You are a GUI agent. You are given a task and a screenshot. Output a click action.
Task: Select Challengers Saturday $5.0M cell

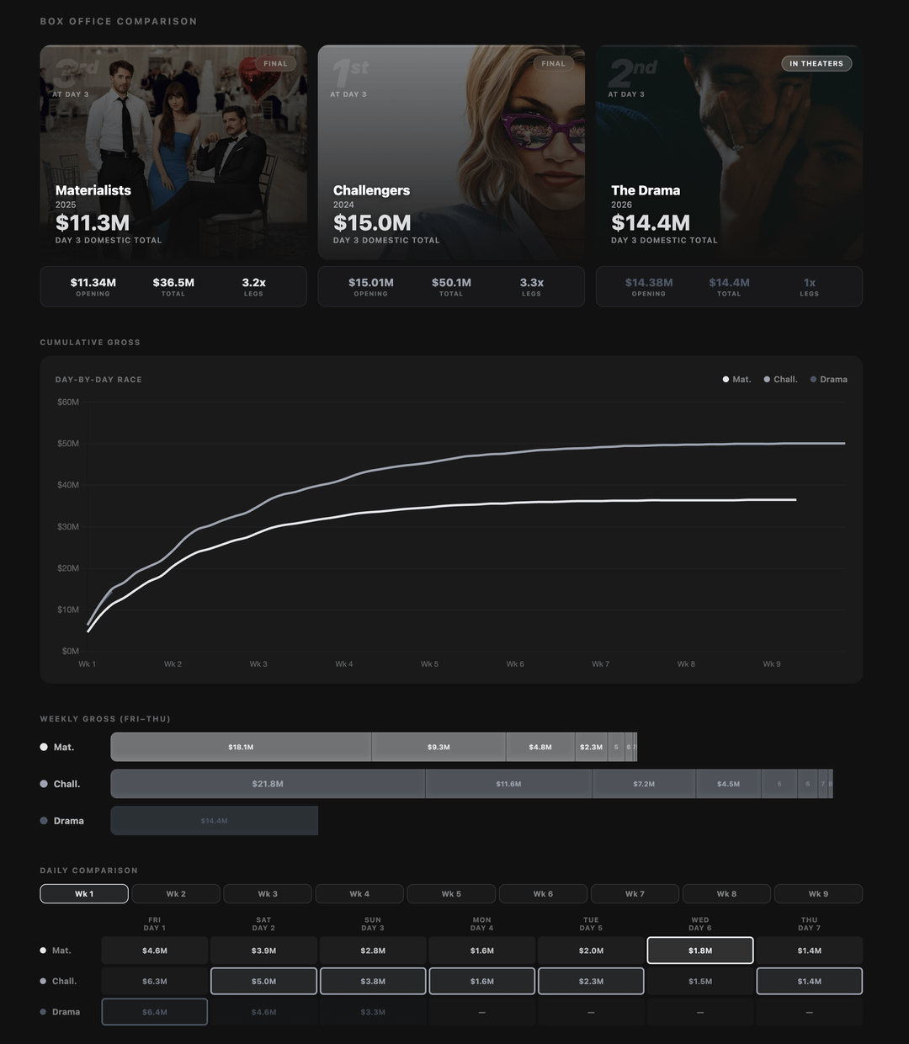pos(263,981)
